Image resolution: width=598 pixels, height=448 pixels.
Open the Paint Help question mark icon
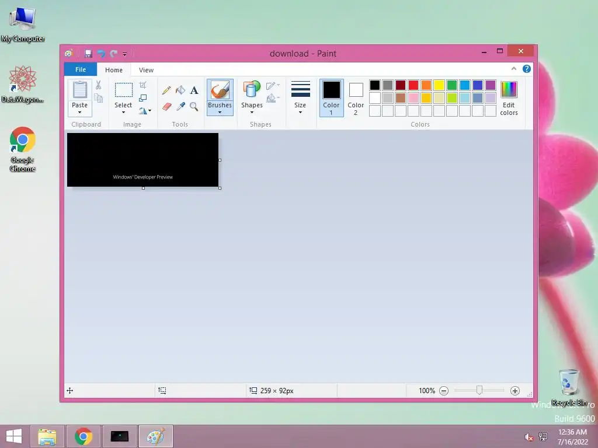[x=527, y=69]
